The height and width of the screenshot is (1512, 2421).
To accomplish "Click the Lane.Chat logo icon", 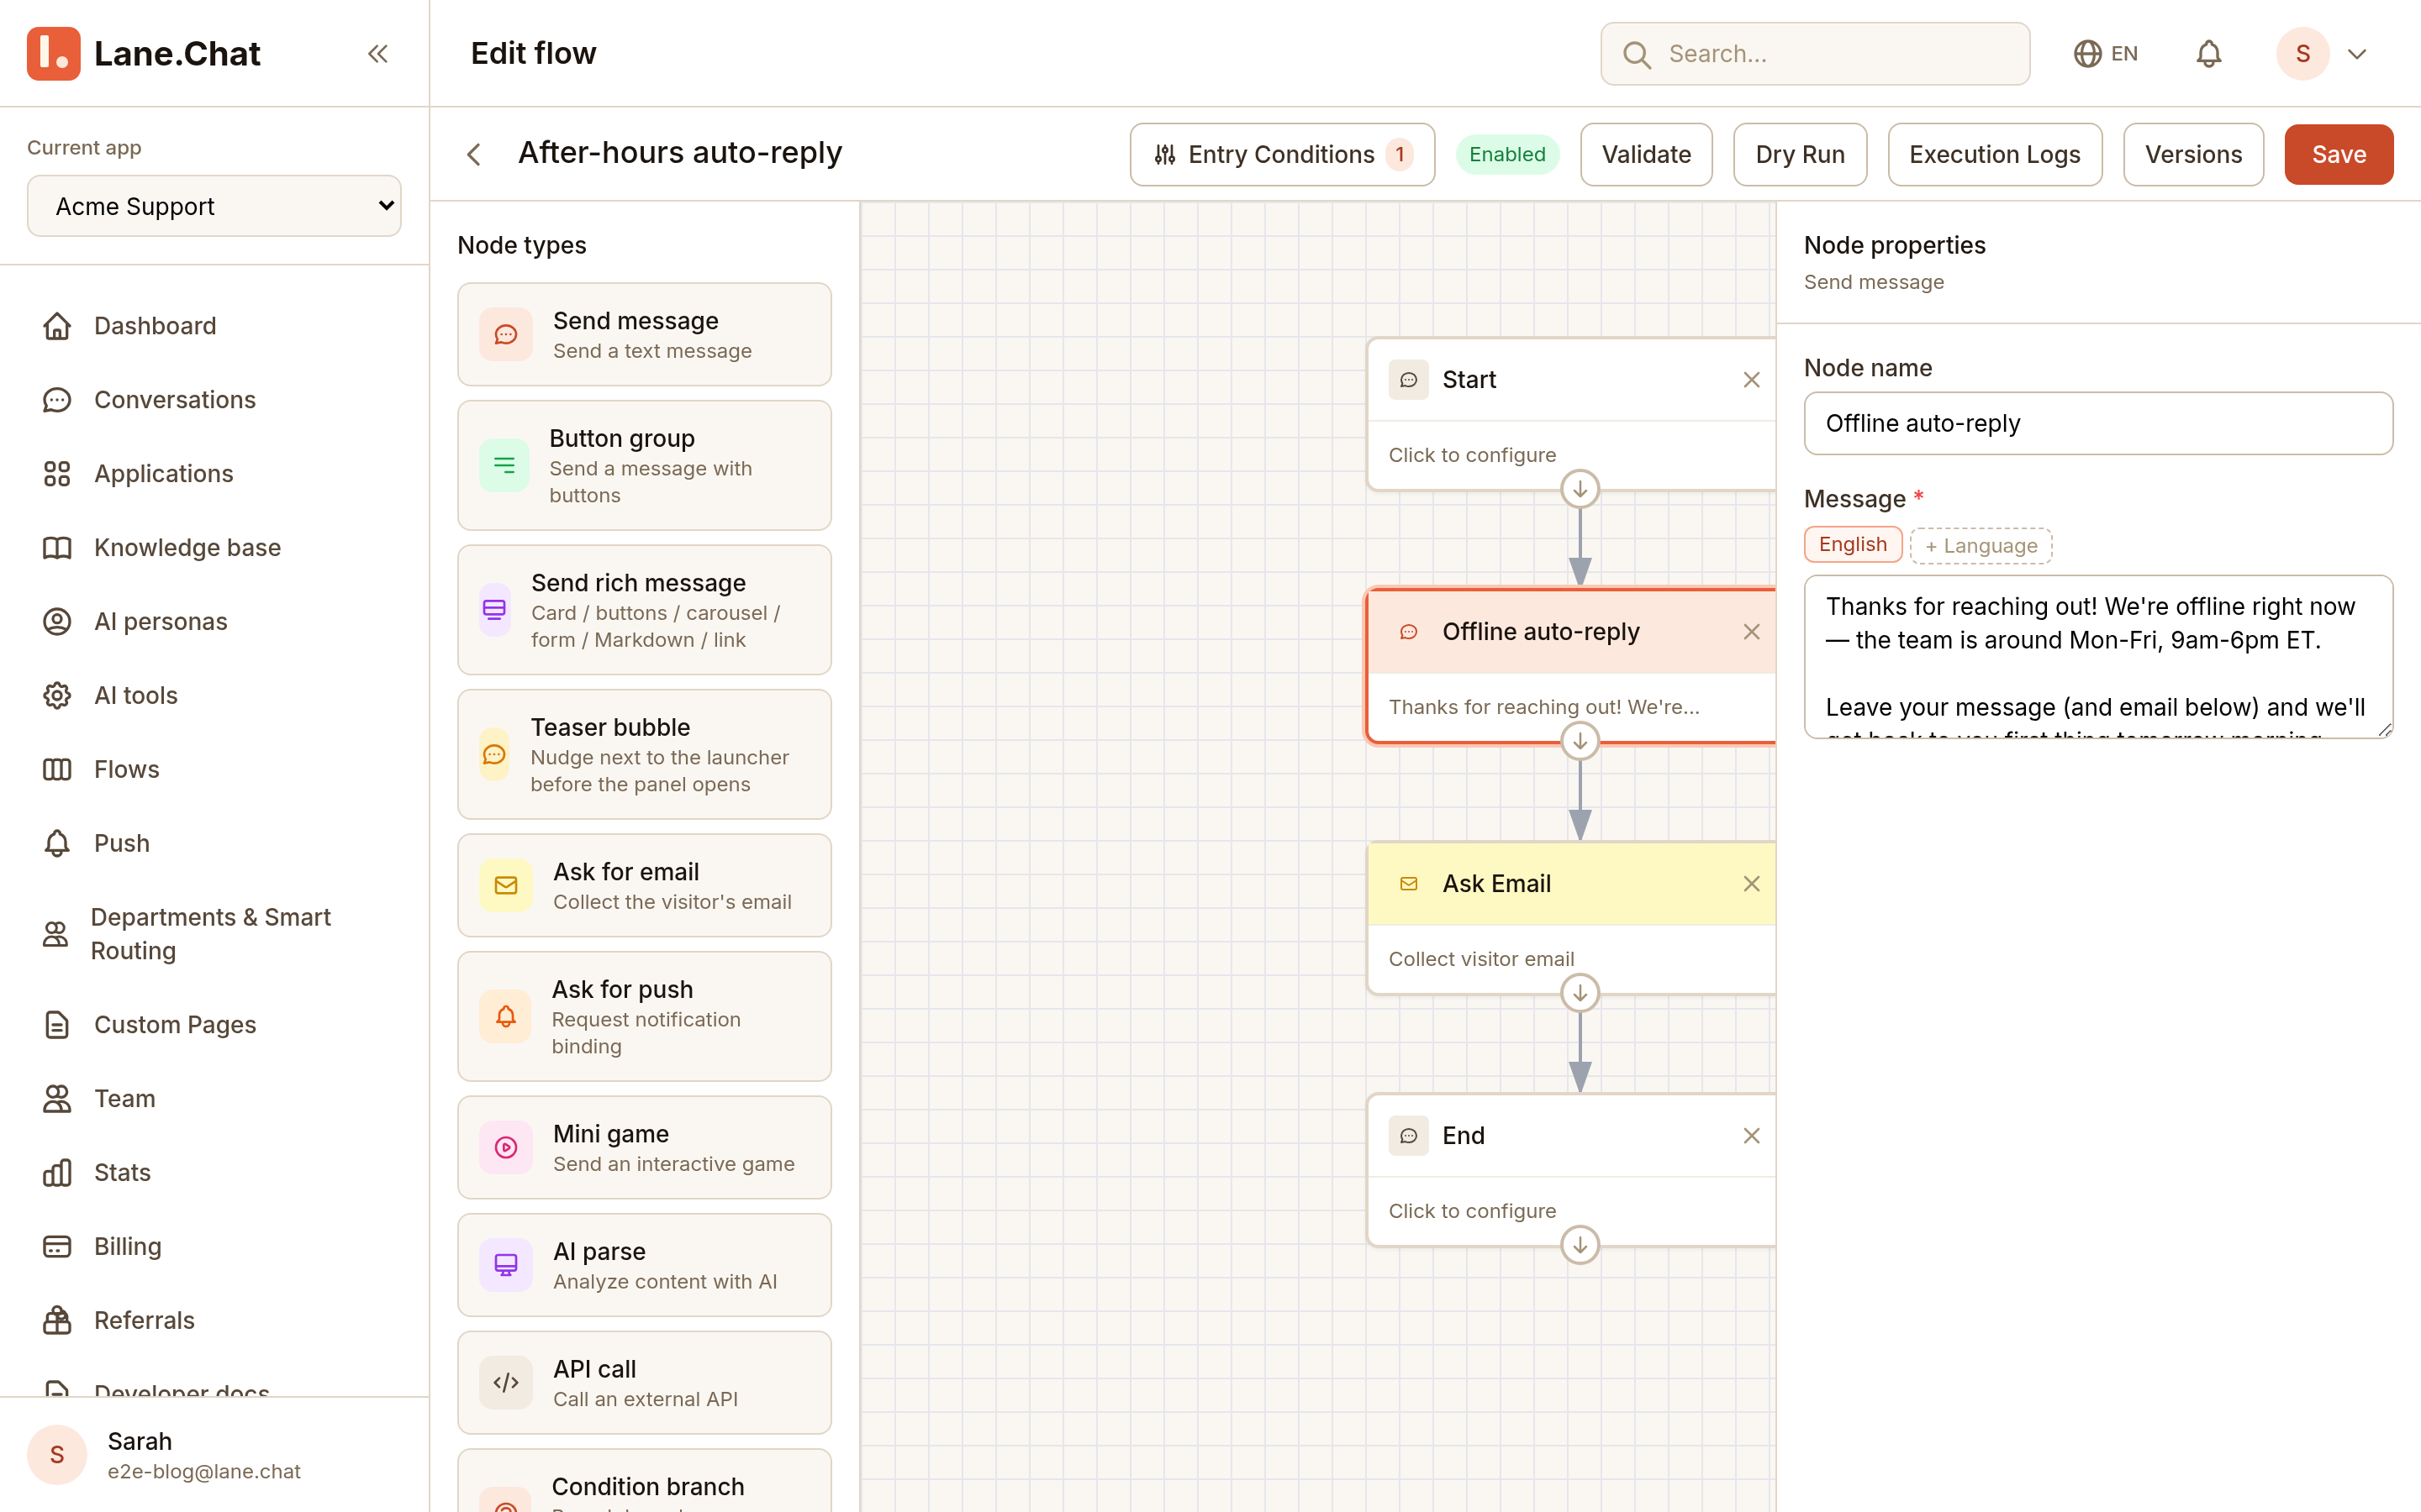I will click(x=53, y=54).
